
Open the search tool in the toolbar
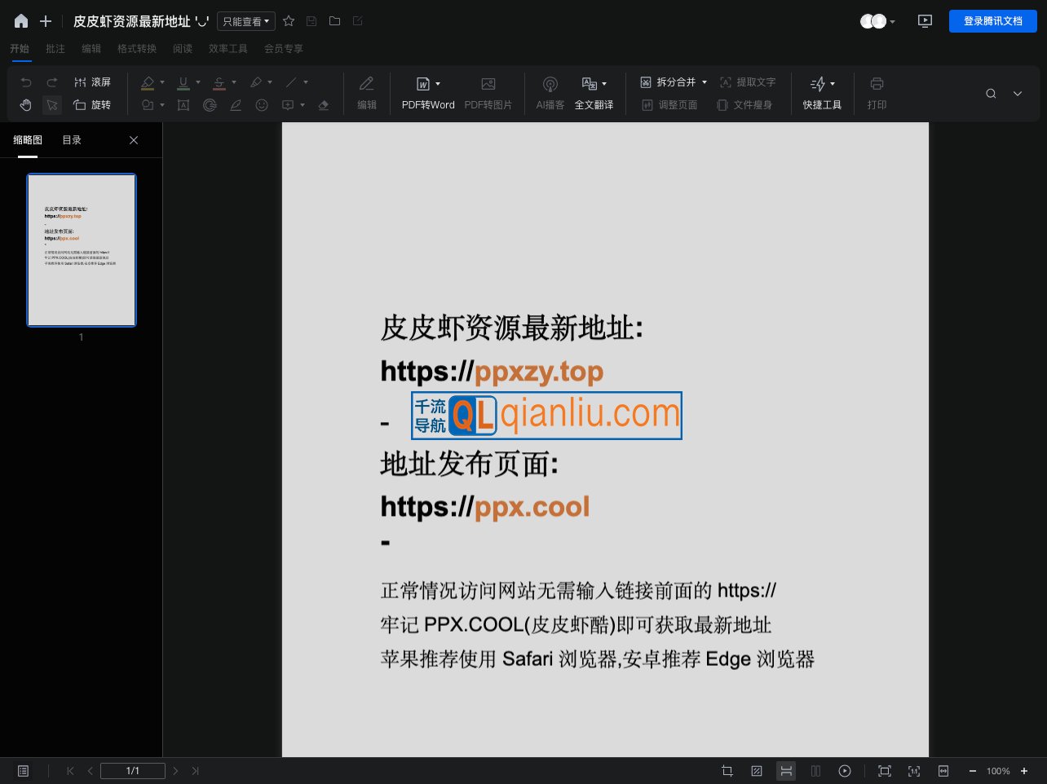(991, 94)
